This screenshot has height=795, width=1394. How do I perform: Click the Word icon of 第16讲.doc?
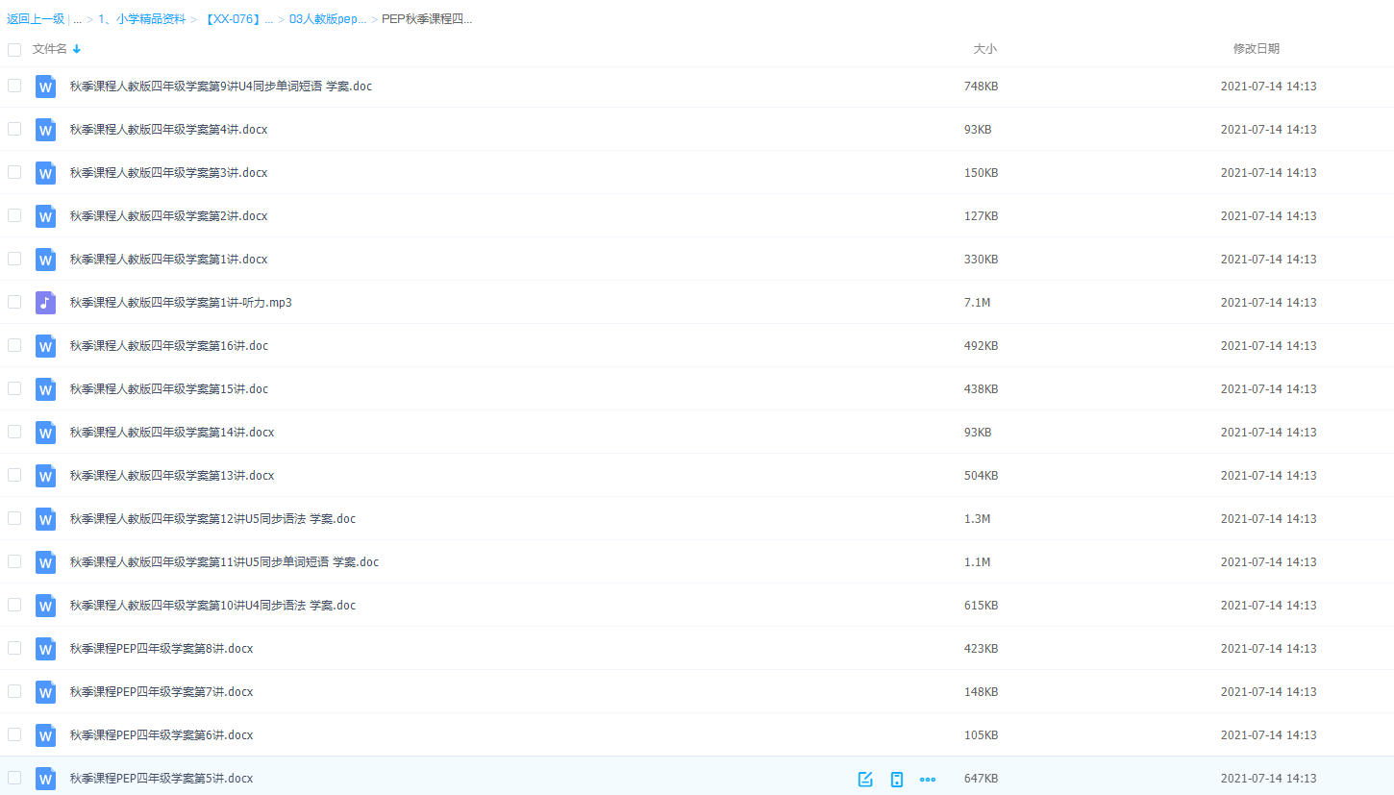coord(45,346)
